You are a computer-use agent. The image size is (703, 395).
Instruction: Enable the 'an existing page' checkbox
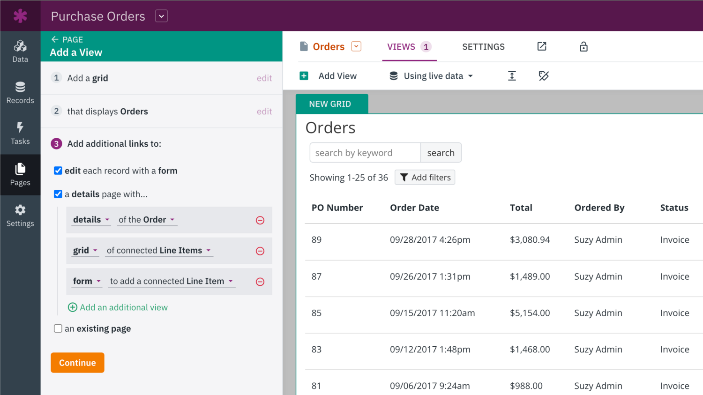[x=58, y=328]
